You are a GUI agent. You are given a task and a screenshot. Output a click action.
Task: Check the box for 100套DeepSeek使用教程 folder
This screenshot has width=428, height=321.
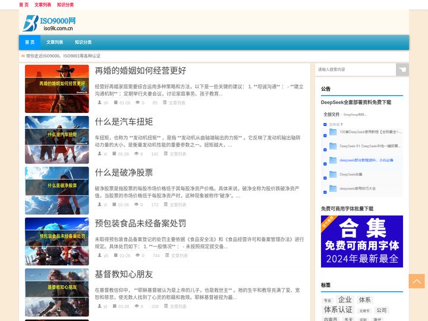pyautogui.click(x=325, y=136)
